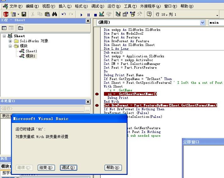The image size is (224, 178).
Task: Click the 立即窗口 title bar
Action: point(203,142)
